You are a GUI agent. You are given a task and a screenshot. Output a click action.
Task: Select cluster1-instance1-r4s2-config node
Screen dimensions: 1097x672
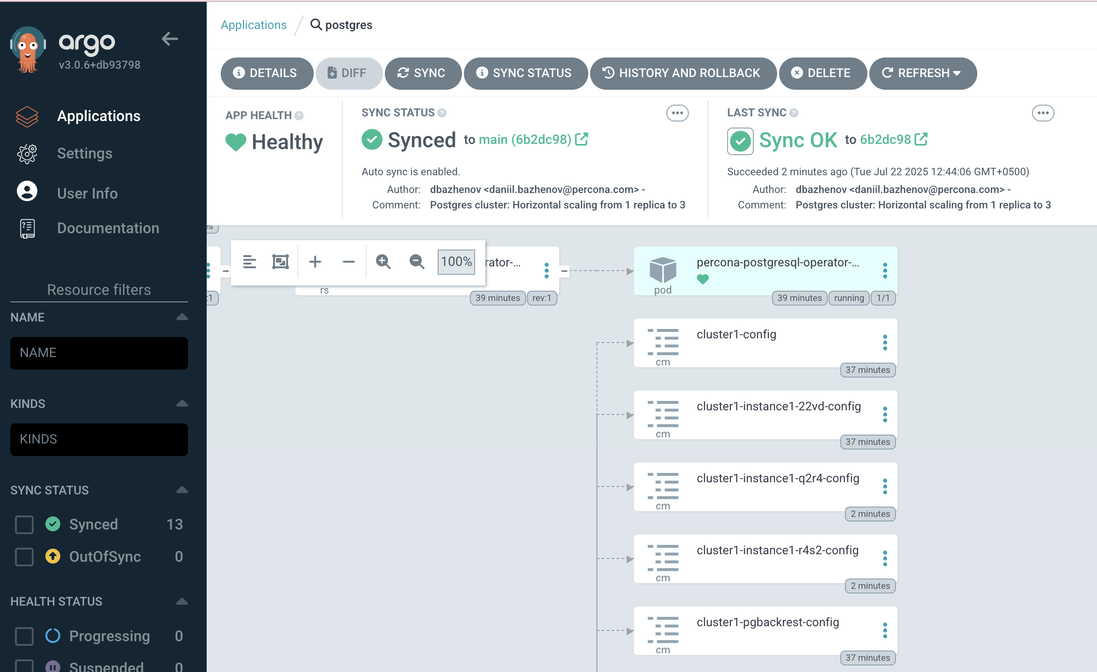[x=765, y=559]
